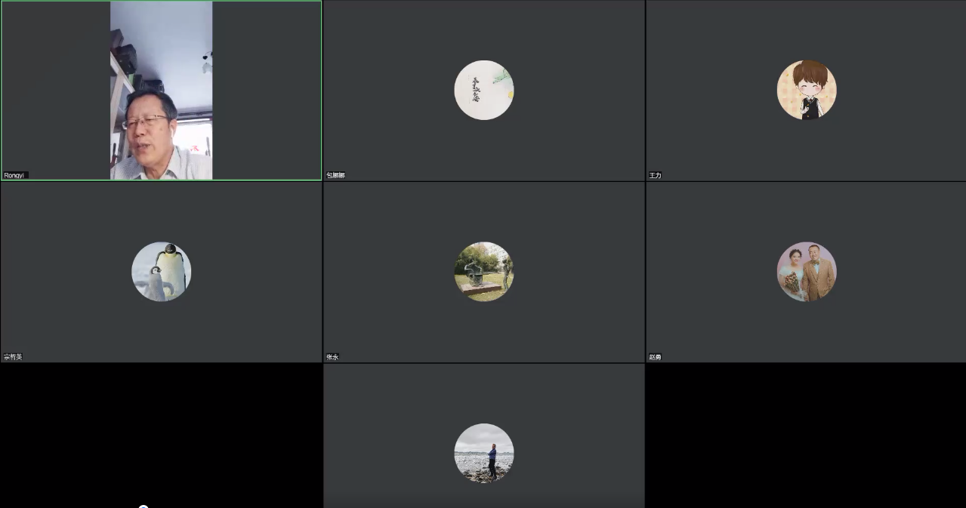The width and height of the screenshot is (966, 508).
Task: Click the 王力 name label
Action: click(655, 175)
